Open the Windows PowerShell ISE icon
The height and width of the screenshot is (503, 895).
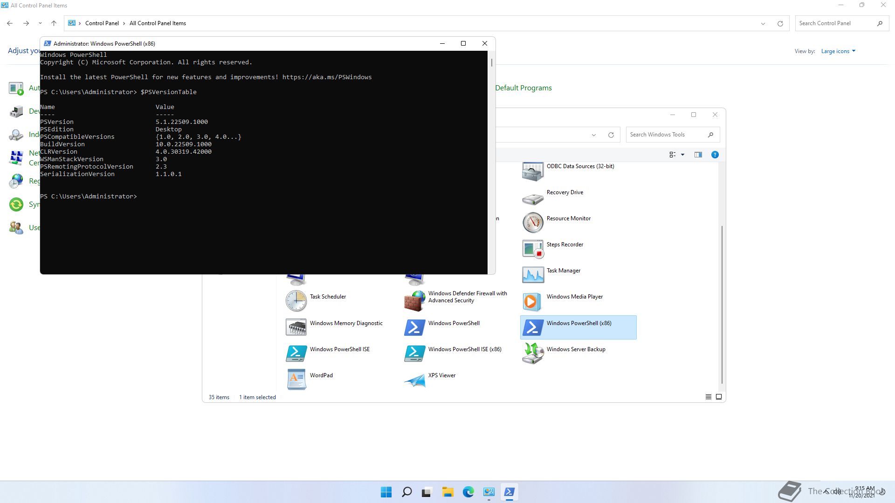click(x=296, y=353)
